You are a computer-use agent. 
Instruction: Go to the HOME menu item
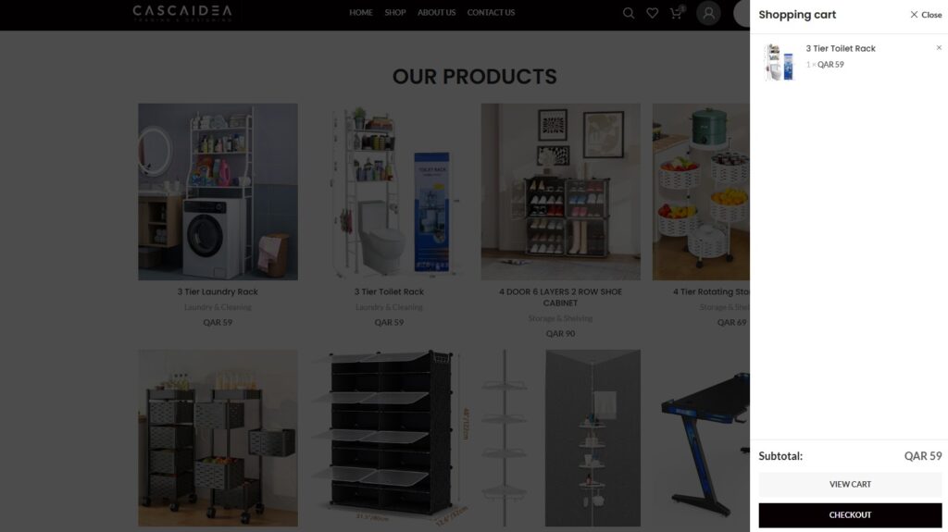coord(361,13)
